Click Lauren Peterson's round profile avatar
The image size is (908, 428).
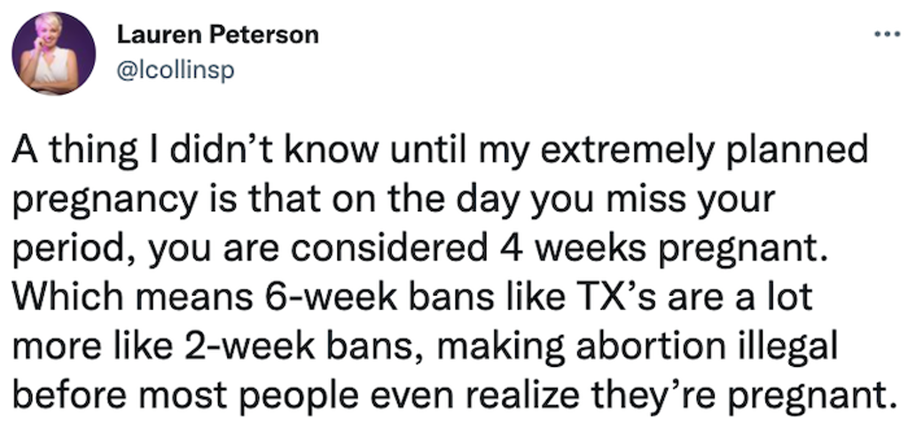point(53,53)
